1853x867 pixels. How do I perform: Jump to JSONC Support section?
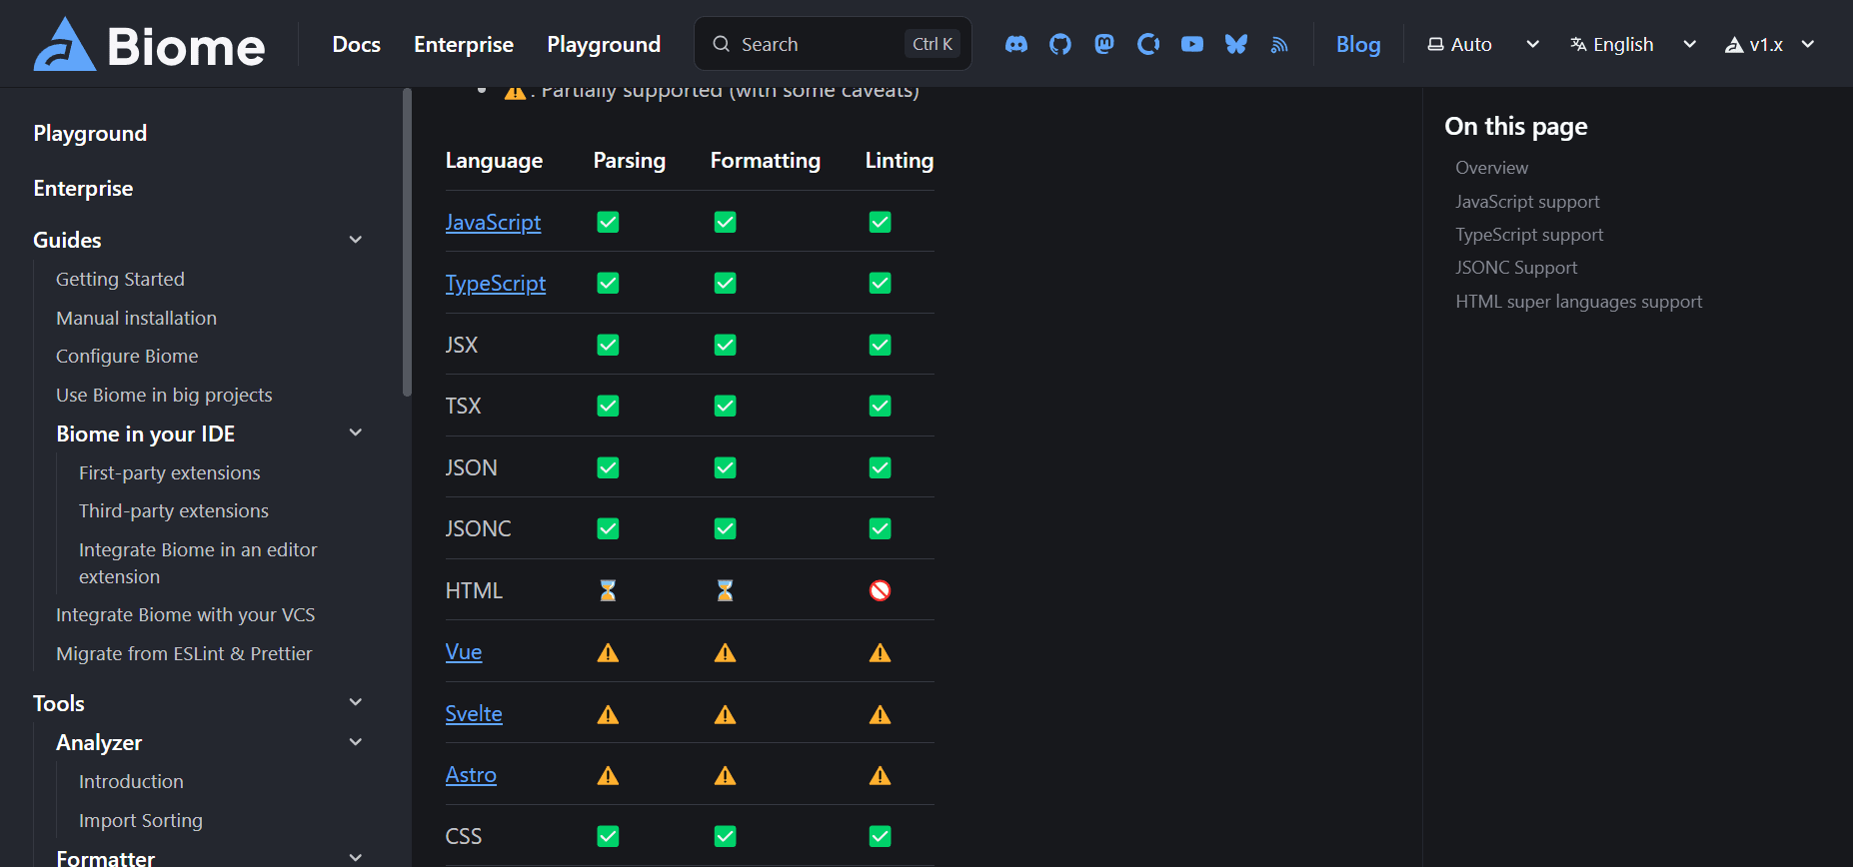coord(1516,268)
